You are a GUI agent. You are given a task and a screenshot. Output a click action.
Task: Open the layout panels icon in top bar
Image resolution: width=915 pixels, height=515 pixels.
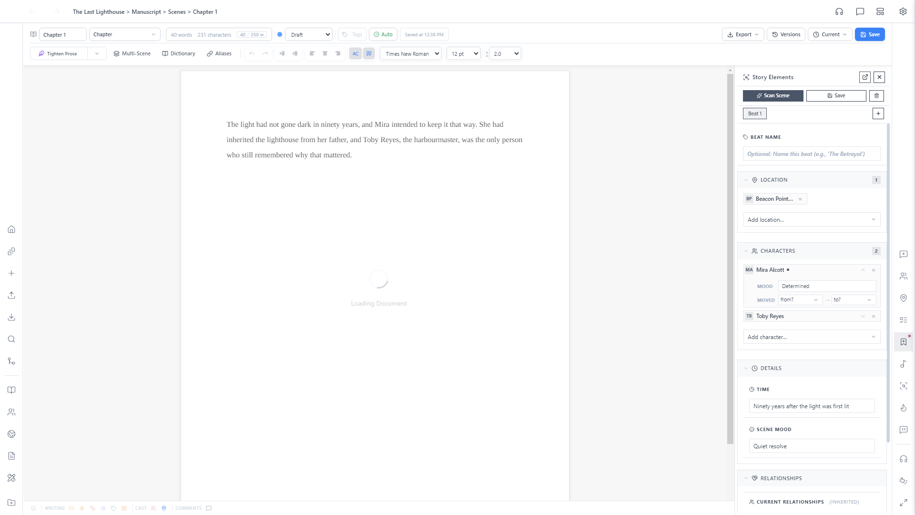(880, 11)
